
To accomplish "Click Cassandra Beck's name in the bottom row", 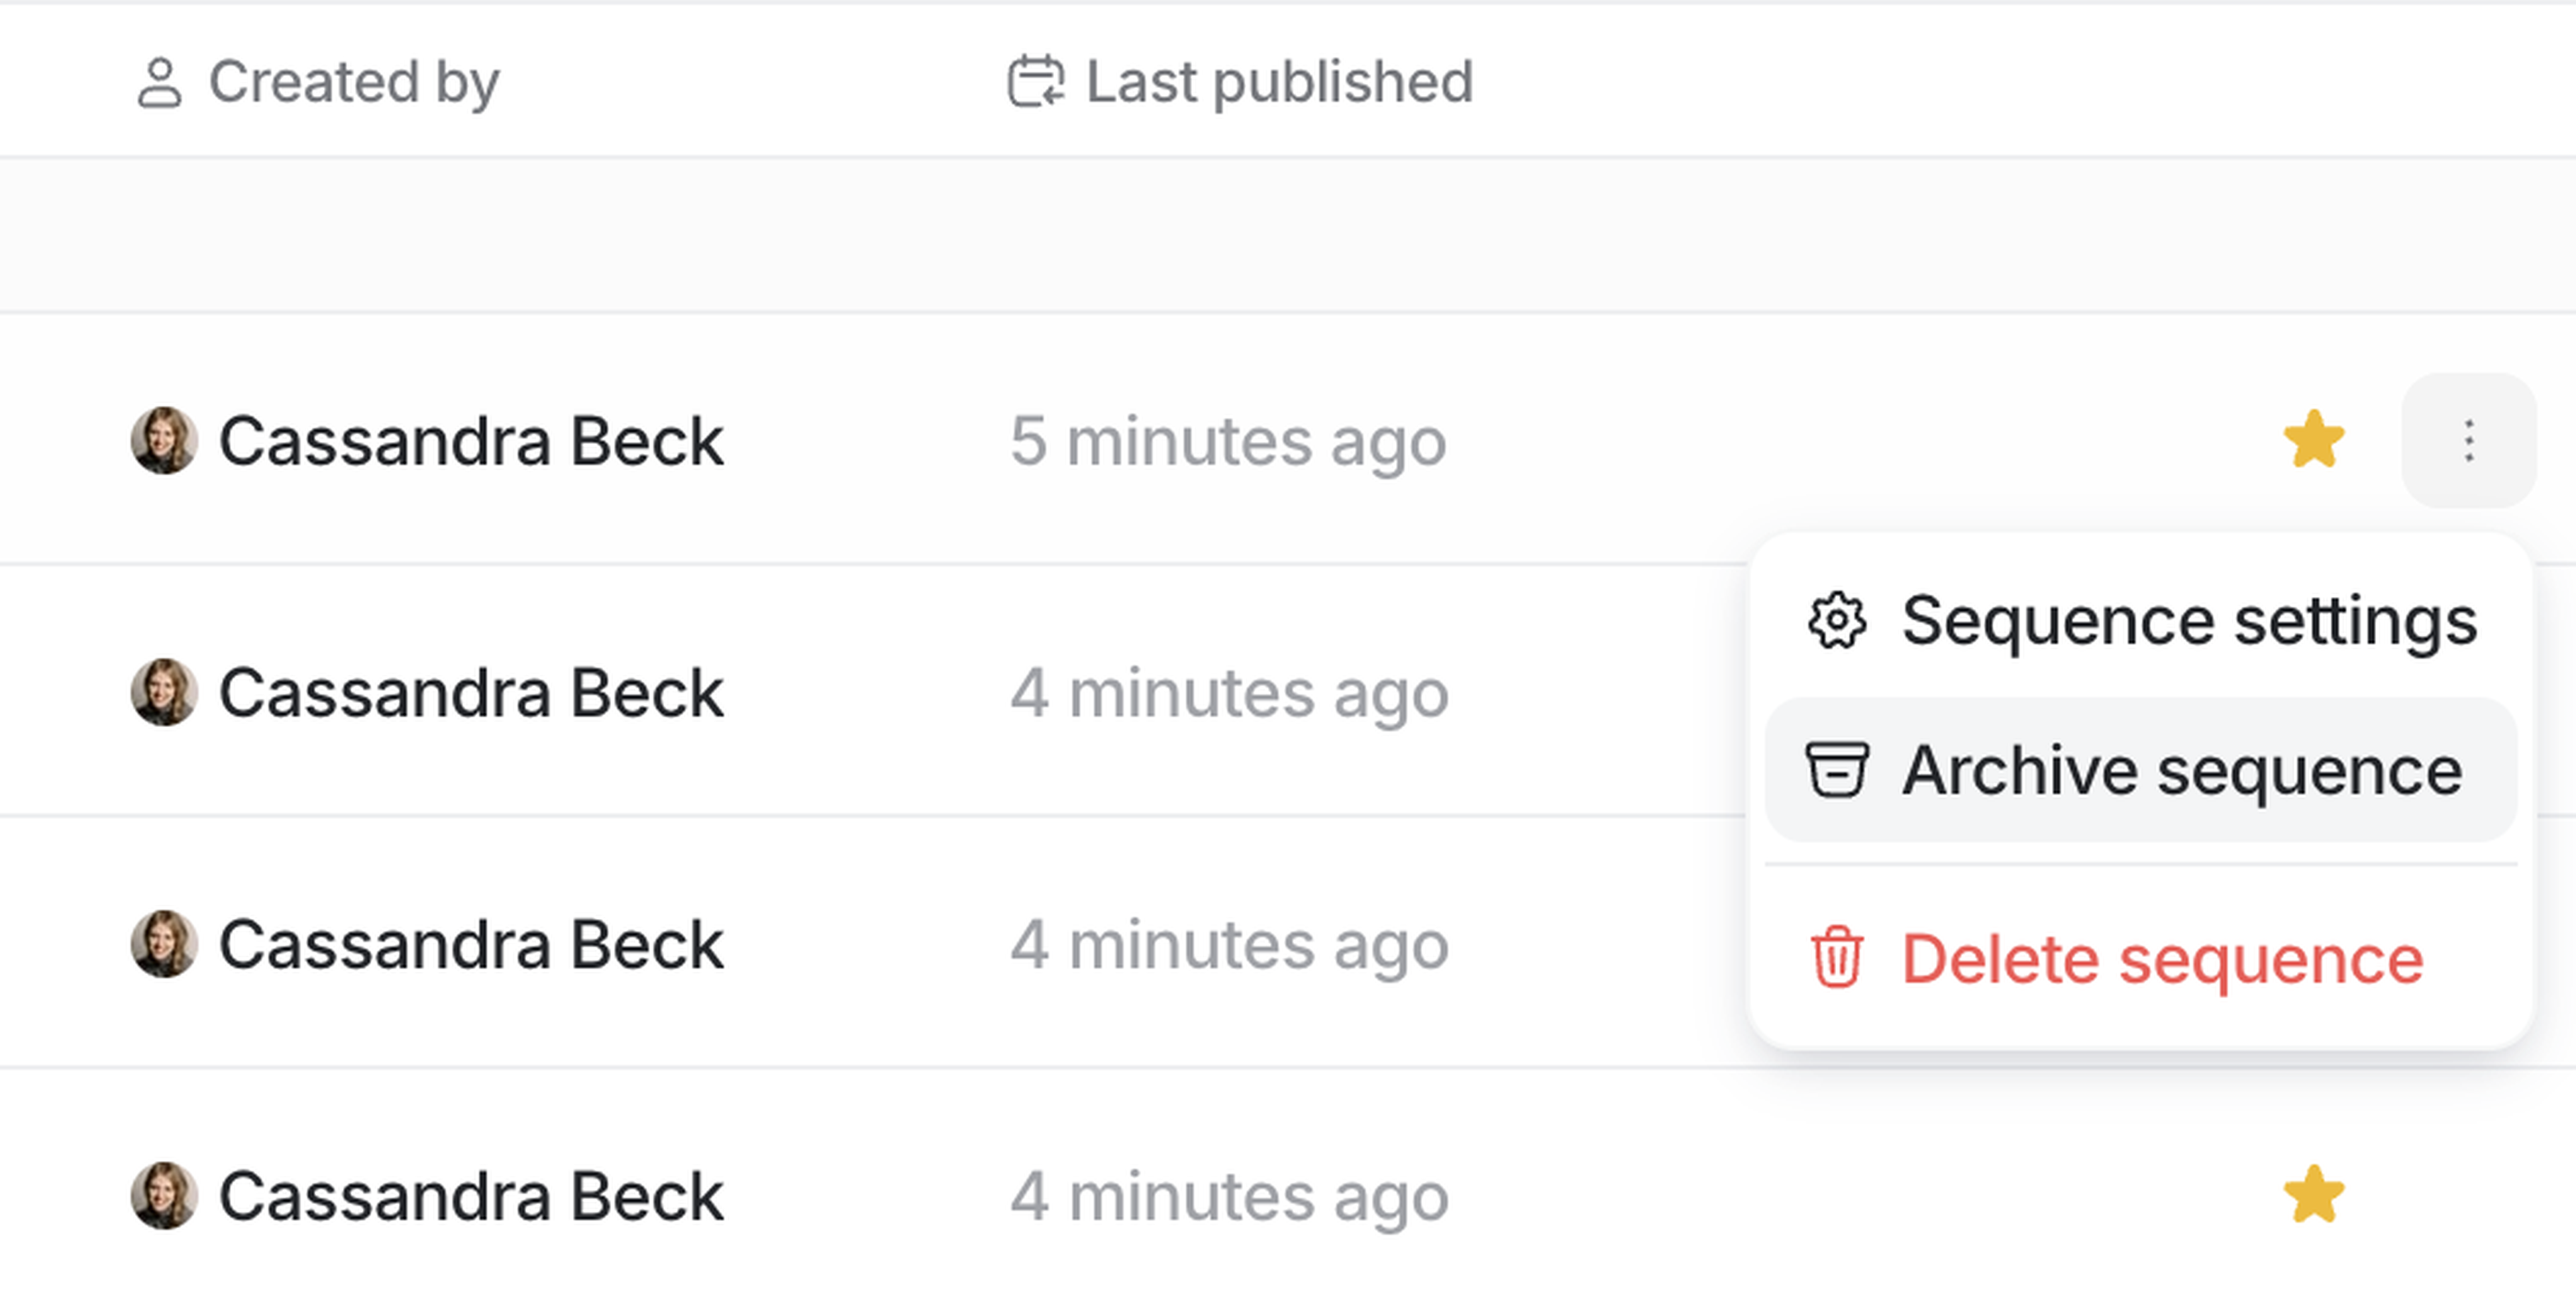I will pos(470,1196).
